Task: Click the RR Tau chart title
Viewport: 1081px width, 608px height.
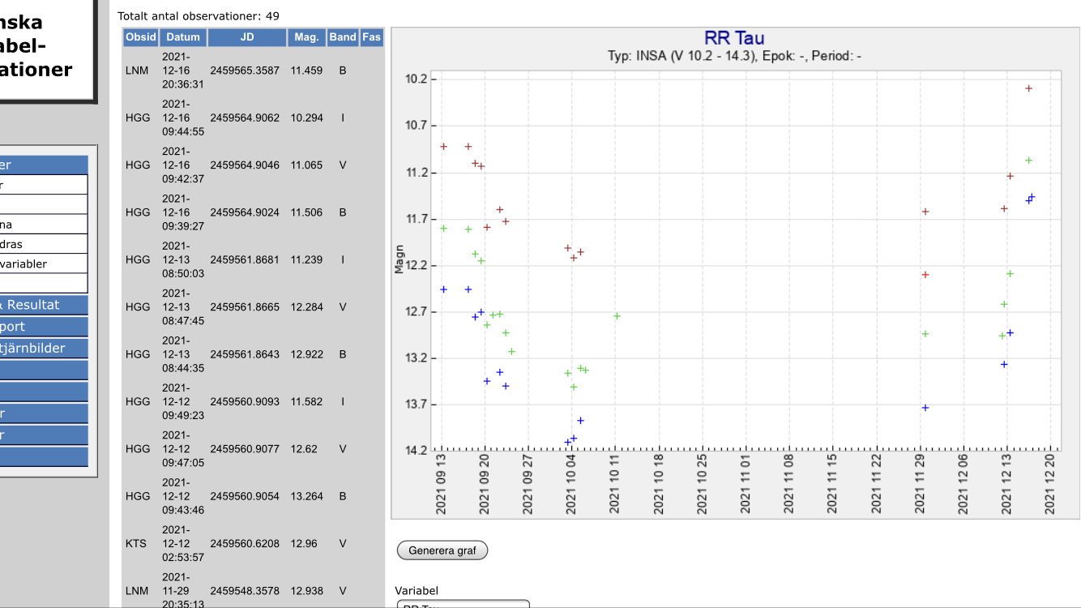Action: (x=734, y=38)
